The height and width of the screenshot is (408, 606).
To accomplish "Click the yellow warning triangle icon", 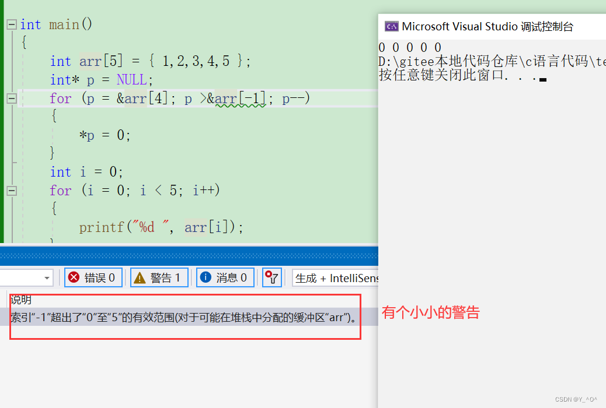I will [140, 278].
